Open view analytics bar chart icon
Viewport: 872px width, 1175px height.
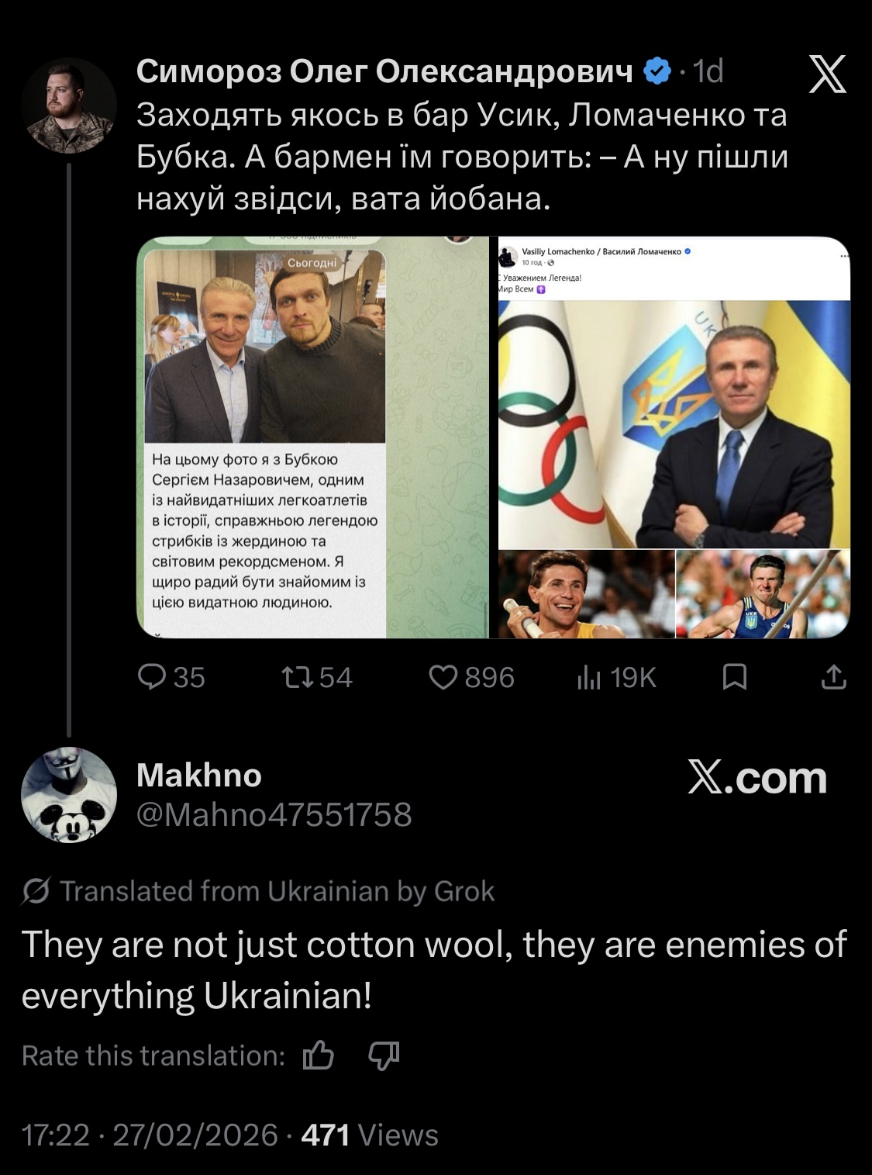(589, 678)
